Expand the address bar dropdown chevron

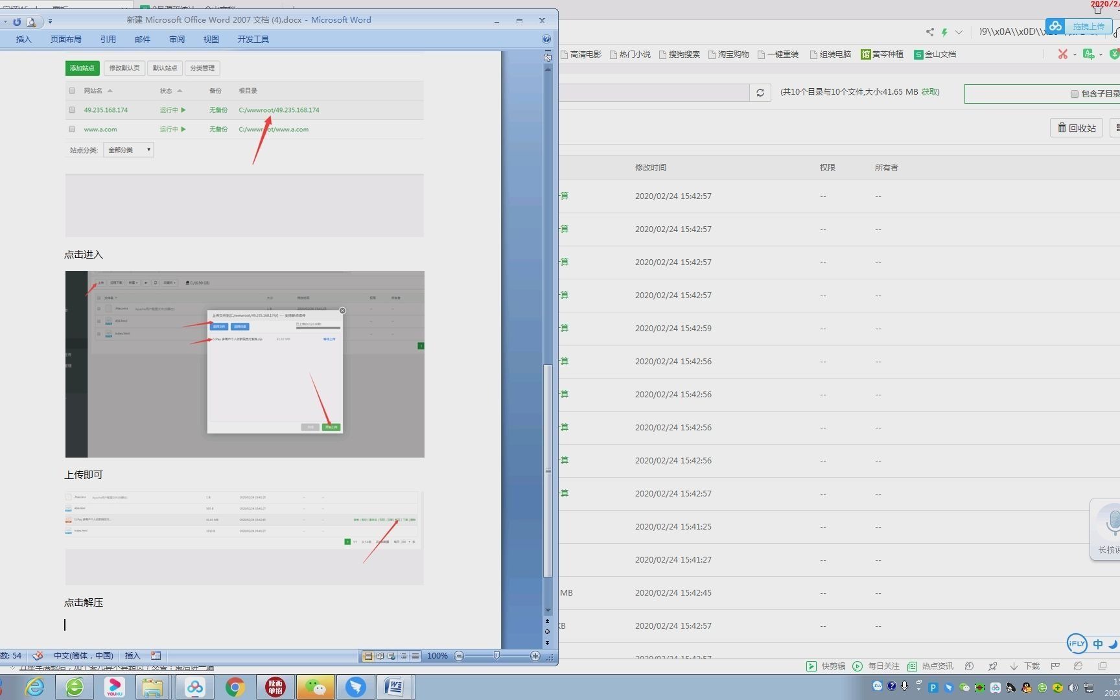(959, 32)
